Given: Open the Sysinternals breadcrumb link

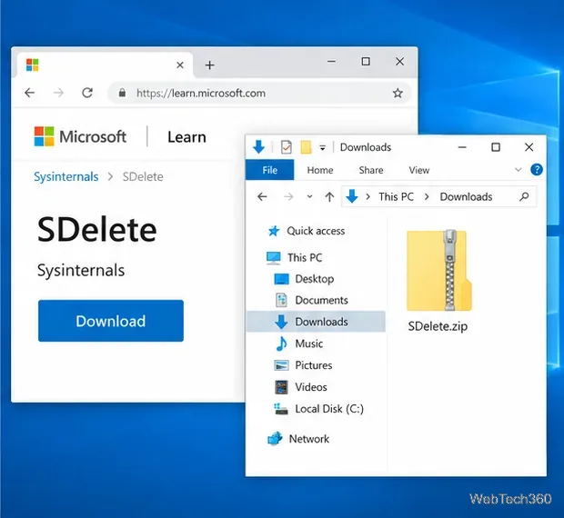Looking at the screenshot, I should pyautogui.click(x=66, y=176).
